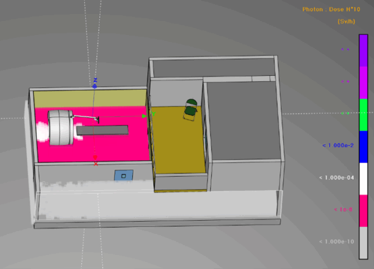Click the blue Z axis handle
Screen dimensions: 374x269
coord(95,85)
